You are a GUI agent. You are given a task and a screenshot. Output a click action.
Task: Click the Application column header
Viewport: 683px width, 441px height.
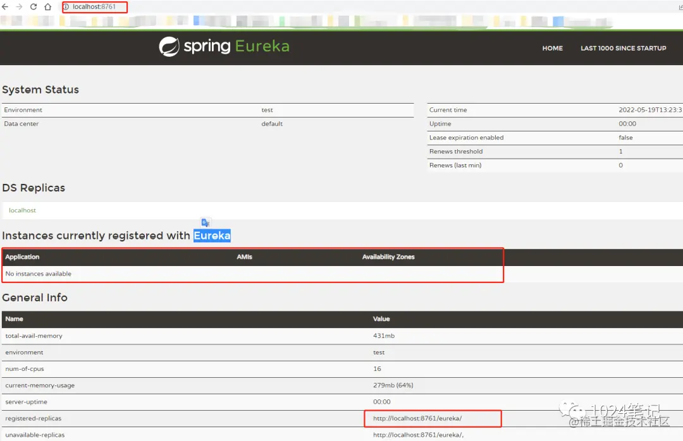pos(22,257)
